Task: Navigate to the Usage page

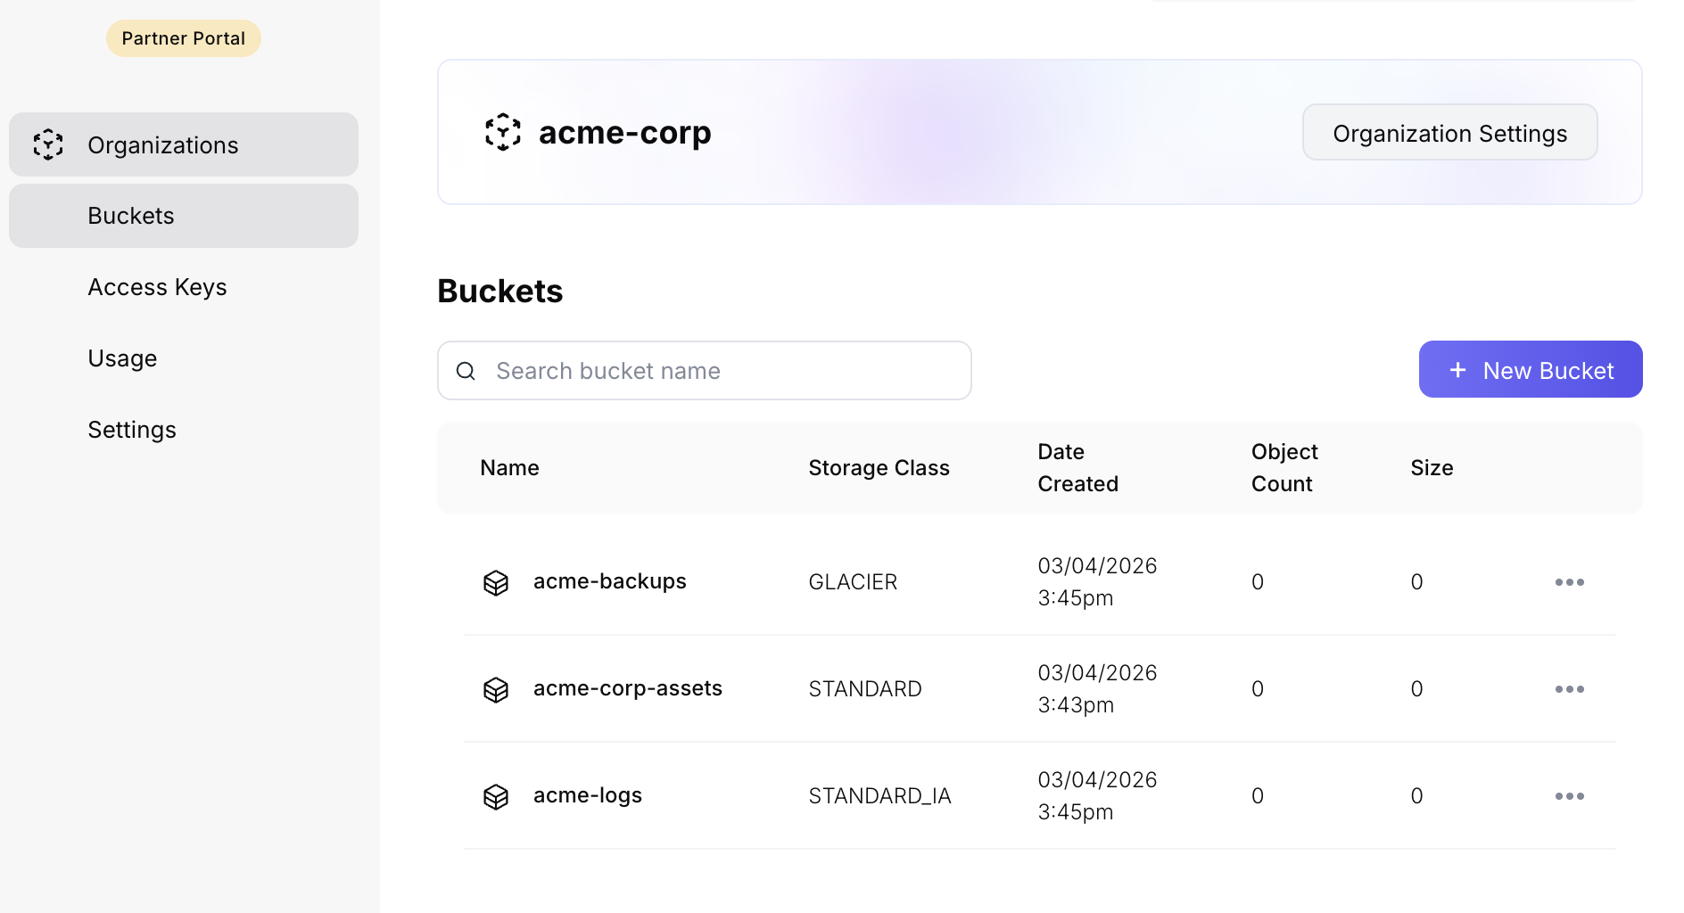Action: click(x=122, y=358)
